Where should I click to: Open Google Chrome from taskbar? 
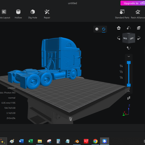coord(95,141)
